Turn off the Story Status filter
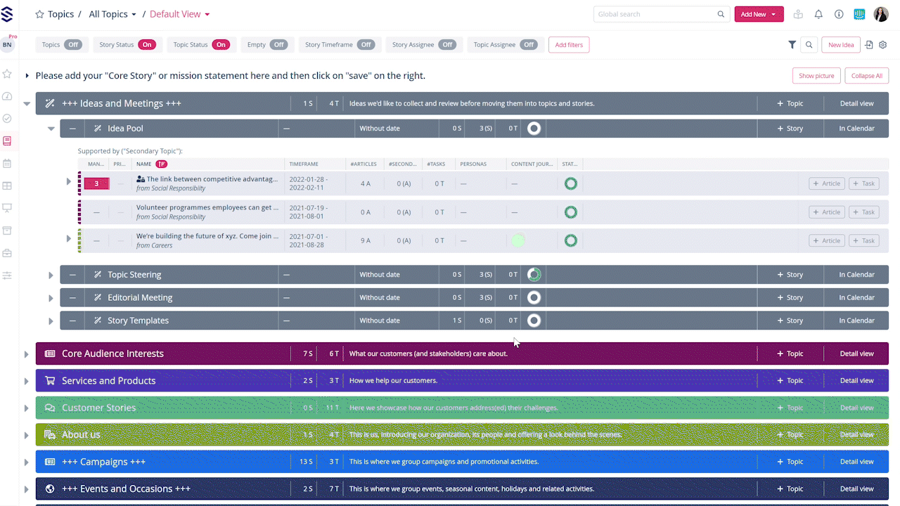900x506 pixels. 146,45
